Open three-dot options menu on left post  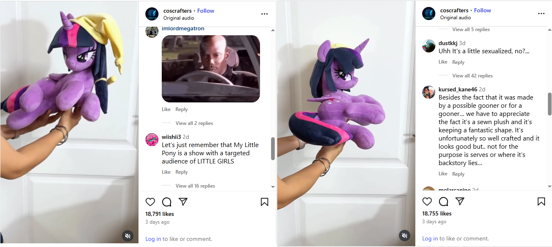265,14
